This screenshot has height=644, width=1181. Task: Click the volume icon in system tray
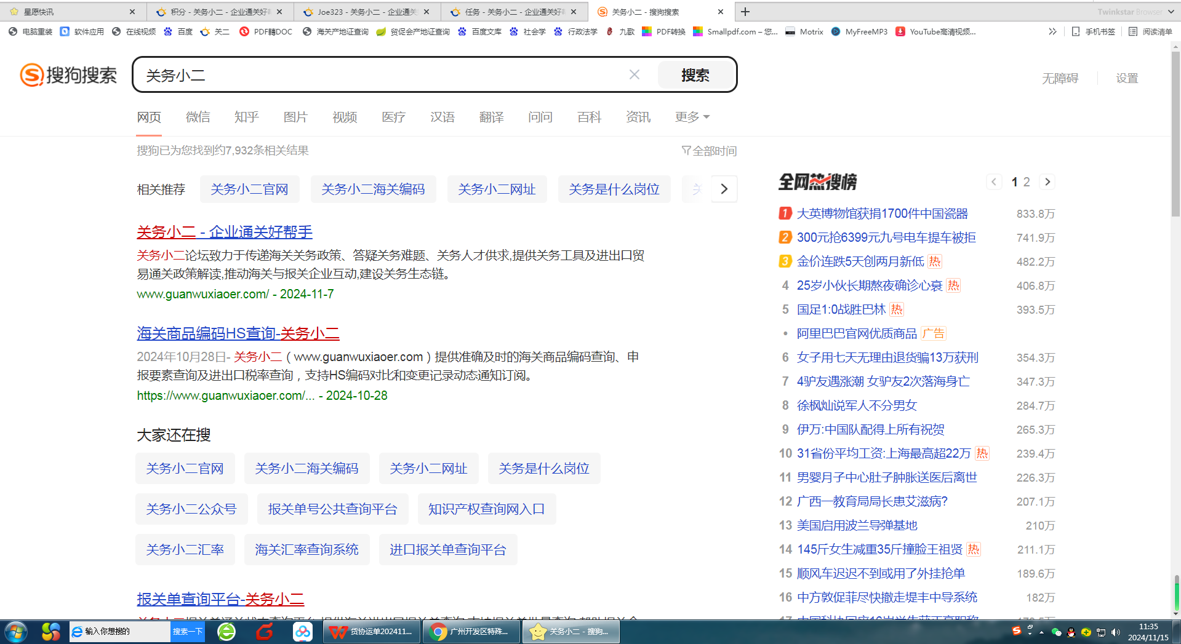pyautogui.click(x=1115, y=632)
